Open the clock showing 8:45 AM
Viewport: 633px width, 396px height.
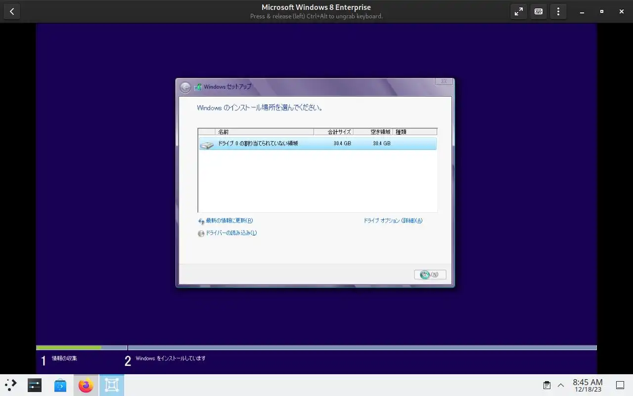point(588,385)
